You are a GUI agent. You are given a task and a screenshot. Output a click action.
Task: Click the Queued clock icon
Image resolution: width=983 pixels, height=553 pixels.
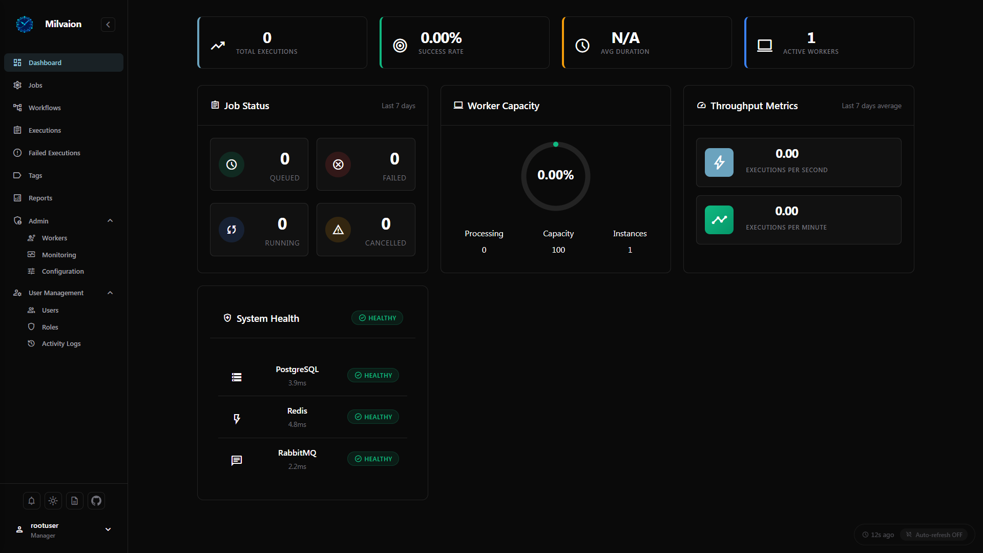pyautogui.click(x=232, y=165)
